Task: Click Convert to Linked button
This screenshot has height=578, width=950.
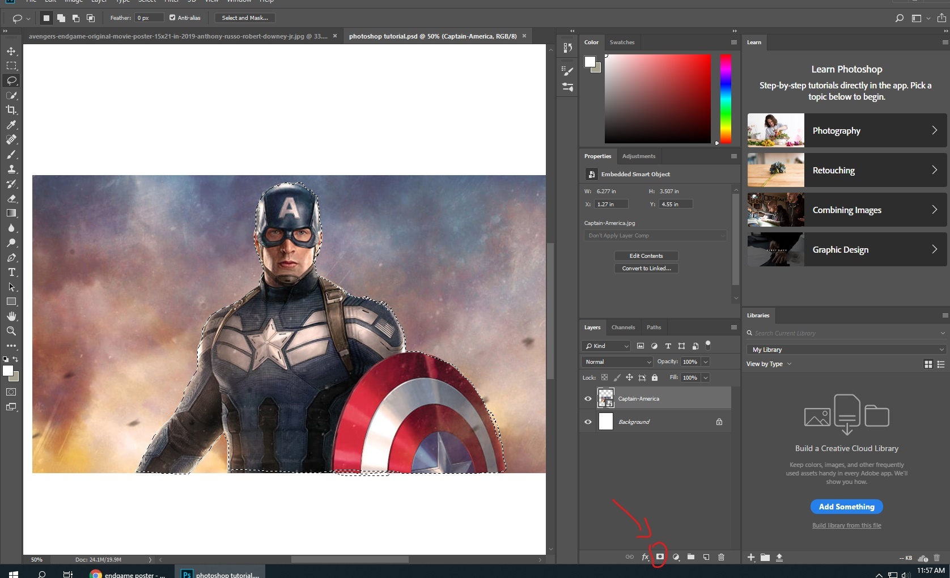Action: (646, 268)
